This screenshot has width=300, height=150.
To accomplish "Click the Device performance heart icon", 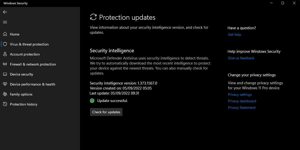I will (5, 84).
